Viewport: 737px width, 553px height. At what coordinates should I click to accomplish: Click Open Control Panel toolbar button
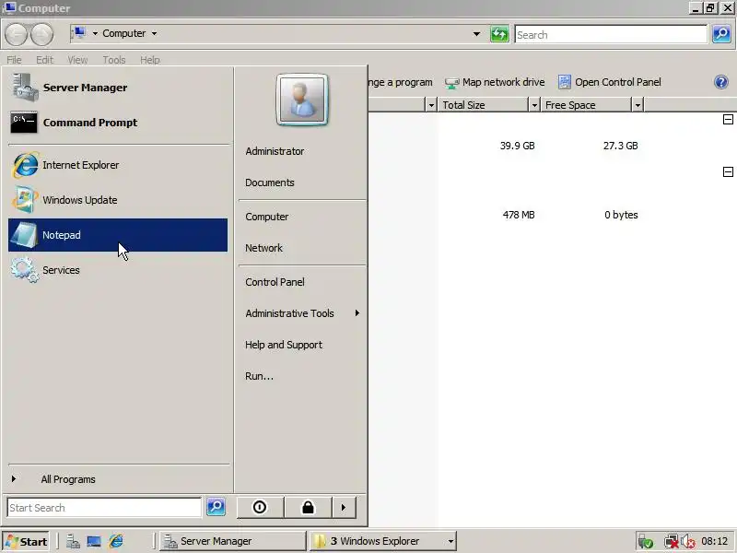pyautogui.click(x=610, y=82)
